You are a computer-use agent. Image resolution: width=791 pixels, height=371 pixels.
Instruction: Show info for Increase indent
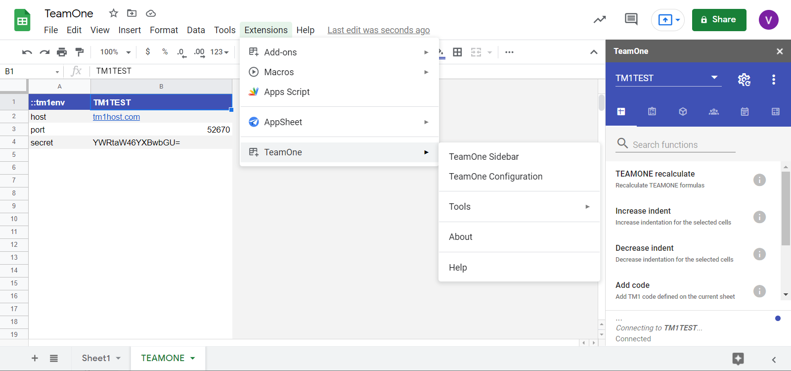coord(759,217)
